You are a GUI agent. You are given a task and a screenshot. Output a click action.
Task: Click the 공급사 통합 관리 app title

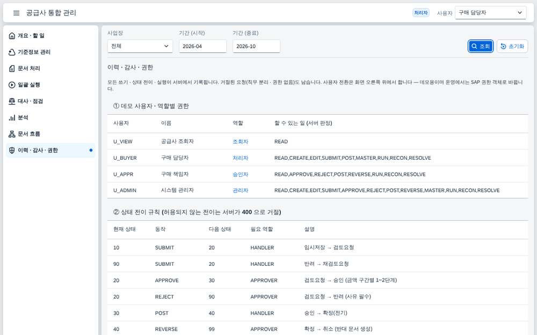click(52, 13)
